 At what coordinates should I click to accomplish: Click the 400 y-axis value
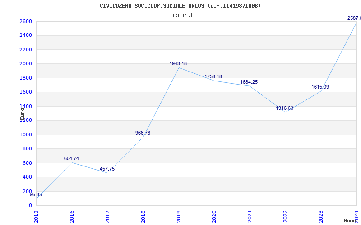click(28, 177)
